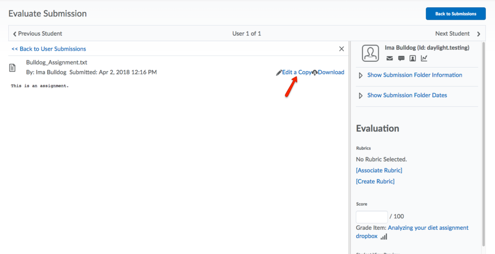Open instant message chat bubble icon
The image size is (495, 254).
click(401, 58)
